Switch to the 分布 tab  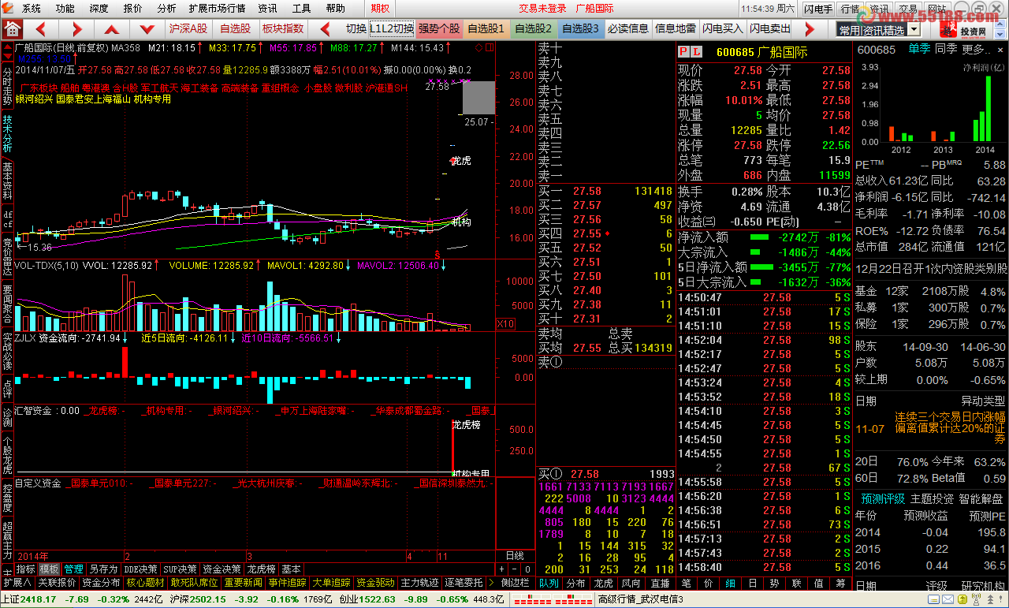point(576,583)
